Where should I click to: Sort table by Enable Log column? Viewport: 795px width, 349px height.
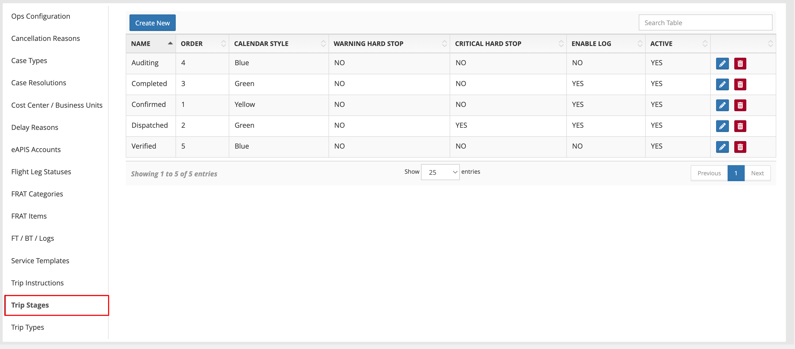coord(606,44)
